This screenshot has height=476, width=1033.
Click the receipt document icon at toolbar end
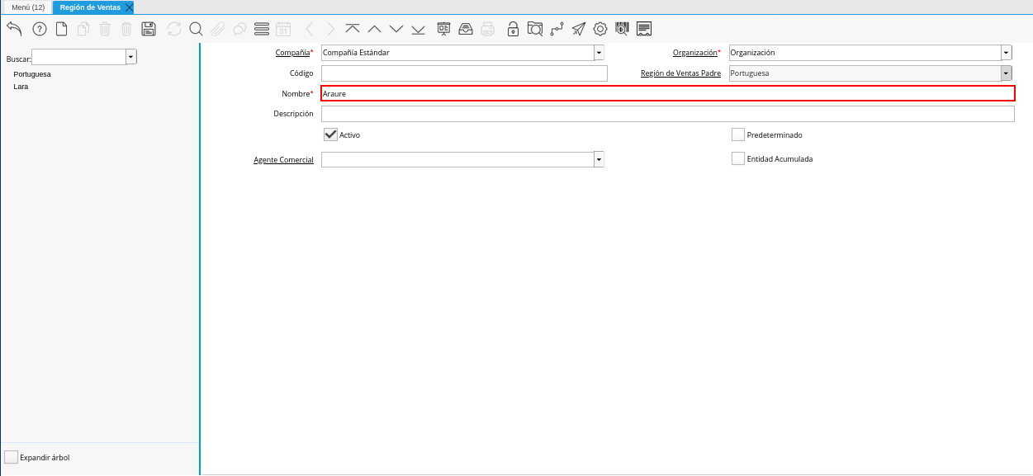(644, 29)
